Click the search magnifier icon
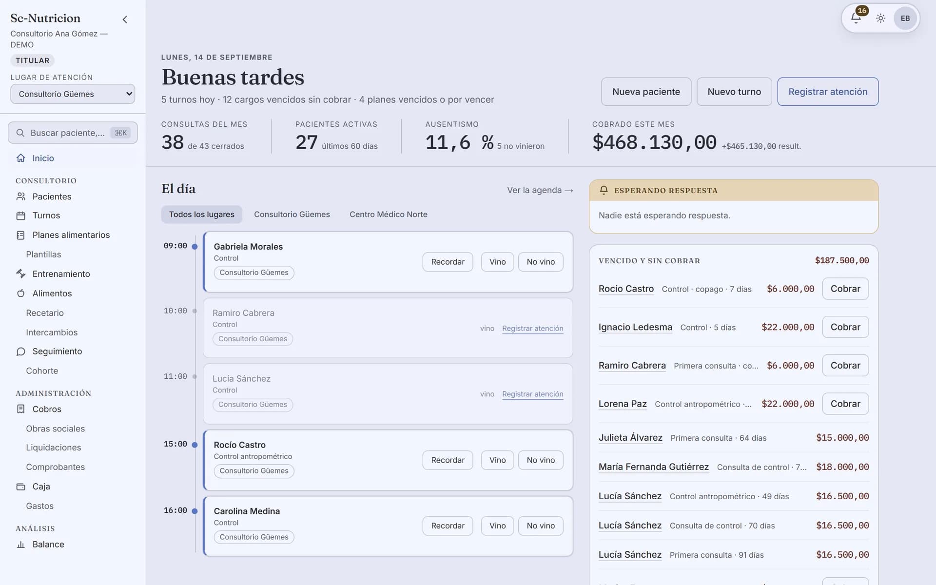Image resolution: width=936 pixels, height=585 pixels. tap(20, 133)
